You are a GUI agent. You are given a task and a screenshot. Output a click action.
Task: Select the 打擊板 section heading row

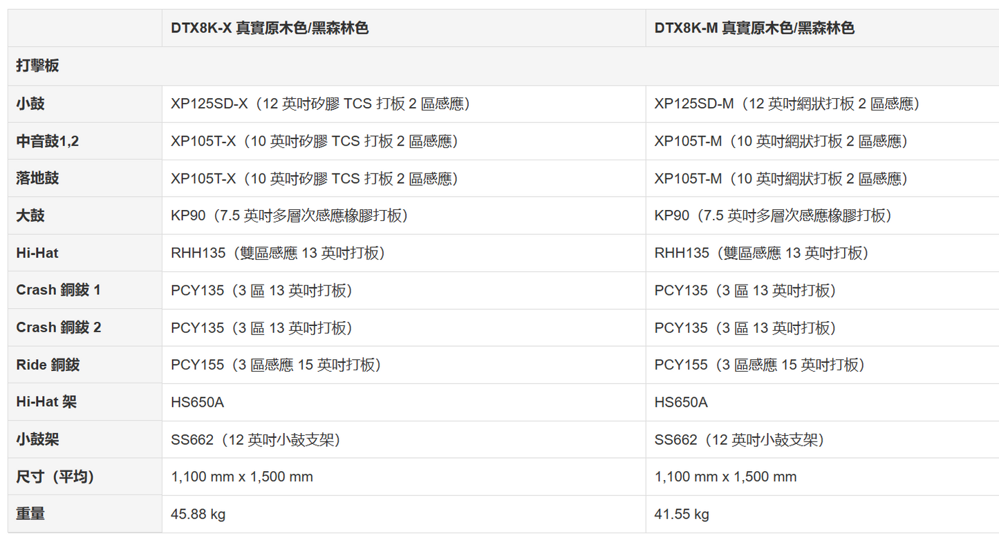tap(38, 66)
